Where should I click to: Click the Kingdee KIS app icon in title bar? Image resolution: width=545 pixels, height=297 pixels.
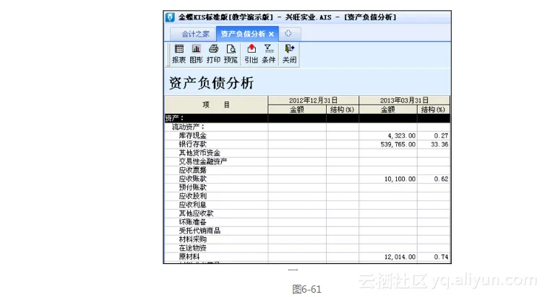(170, 17)
